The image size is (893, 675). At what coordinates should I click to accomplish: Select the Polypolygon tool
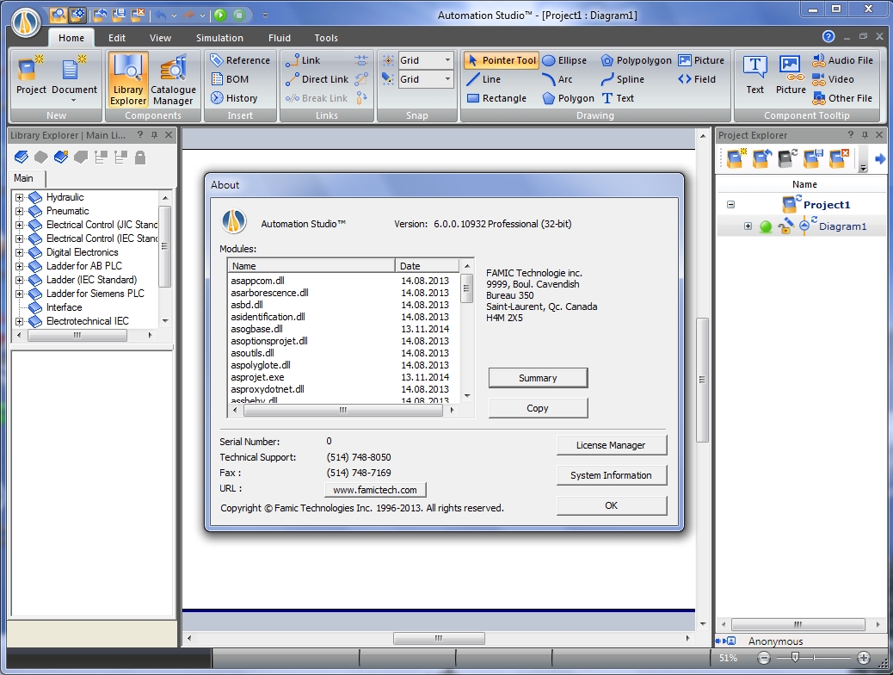636,60
